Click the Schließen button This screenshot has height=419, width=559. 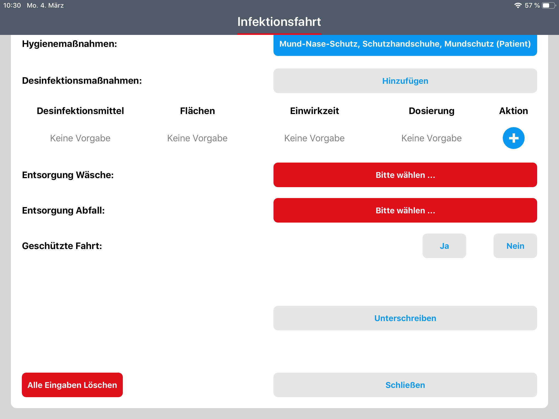(405, 385)
